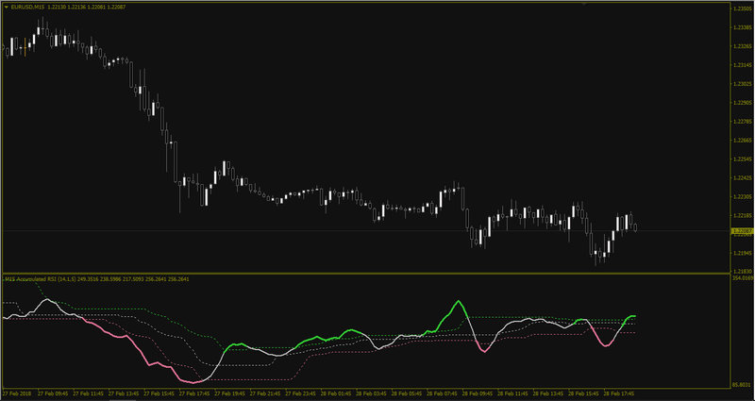Click the 85.8031 indicator scale value

[x=742, y=385]
